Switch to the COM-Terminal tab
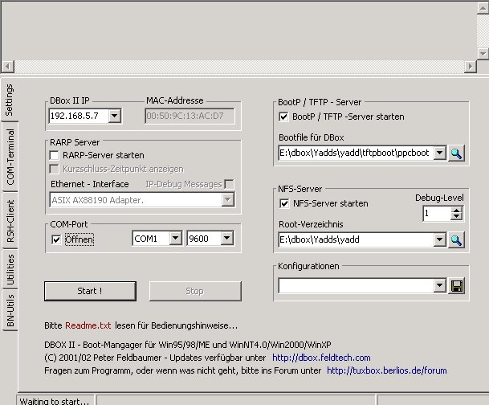 point(10,157)
